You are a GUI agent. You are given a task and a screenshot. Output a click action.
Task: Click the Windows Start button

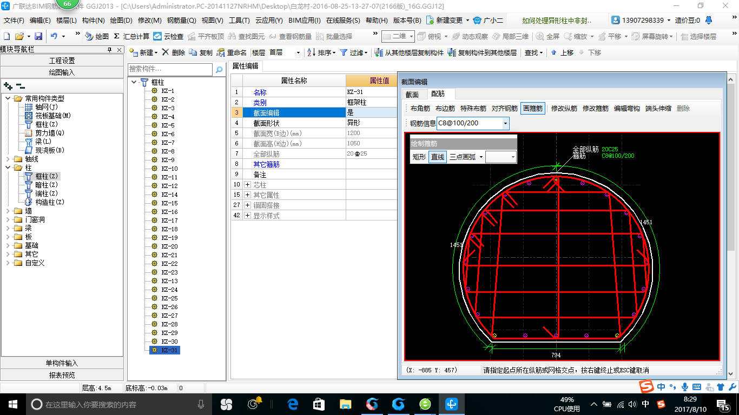coord(12,404)
